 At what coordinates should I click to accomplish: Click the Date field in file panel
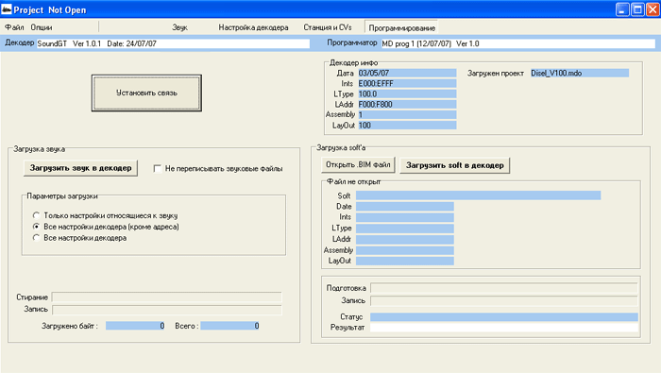click(405, 207)
